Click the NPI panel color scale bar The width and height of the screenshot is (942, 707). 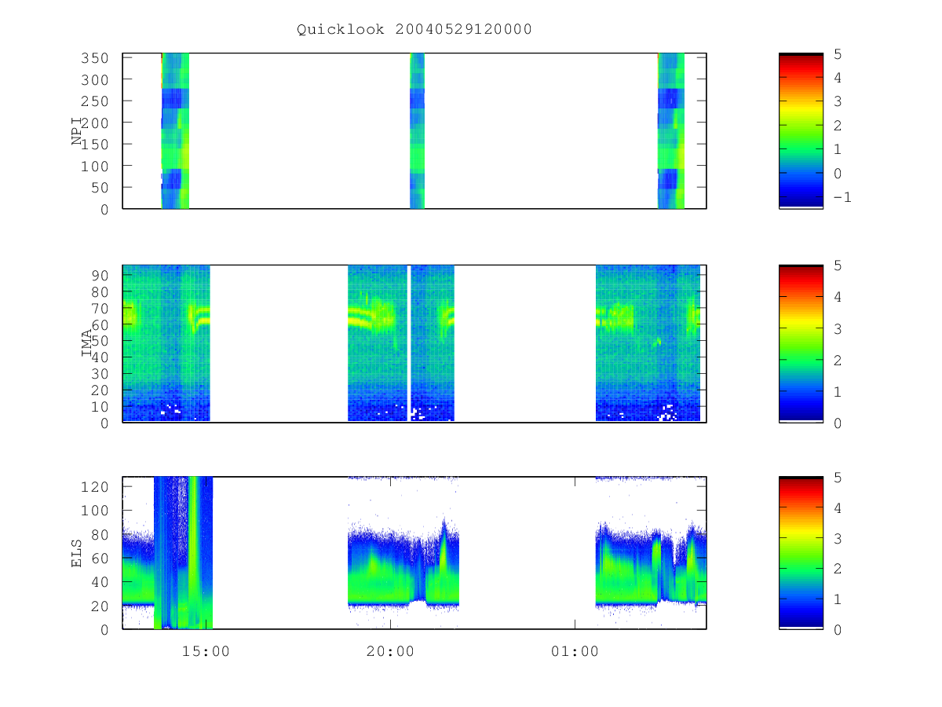pos(801,131)
